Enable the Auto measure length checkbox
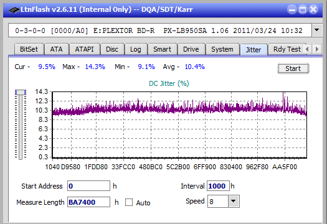This screenshot has height=224, width=327. point(129,202)
